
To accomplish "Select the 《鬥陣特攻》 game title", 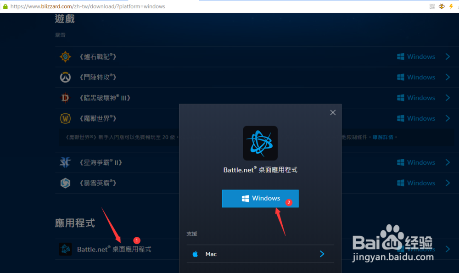I will coord(98,77).
